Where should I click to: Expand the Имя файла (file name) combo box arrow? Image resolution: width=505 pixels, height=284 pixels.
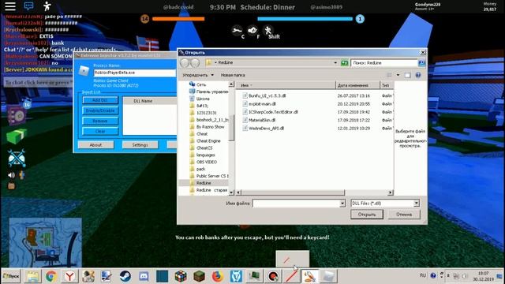click(342, 204)
